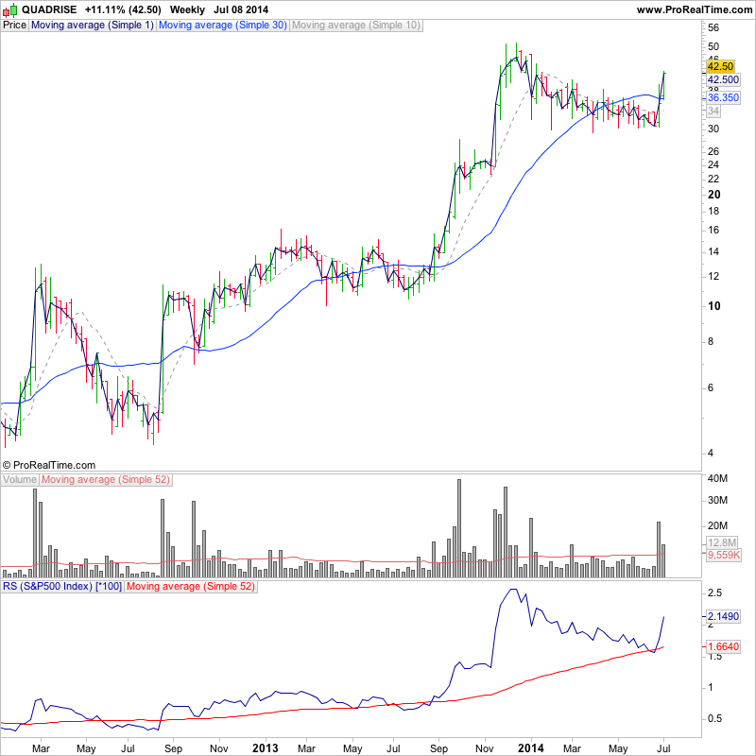The height and width of the screenshot is (756, 756).
Task: Click the Weekly timeframe text
Action: coord(187,9)
